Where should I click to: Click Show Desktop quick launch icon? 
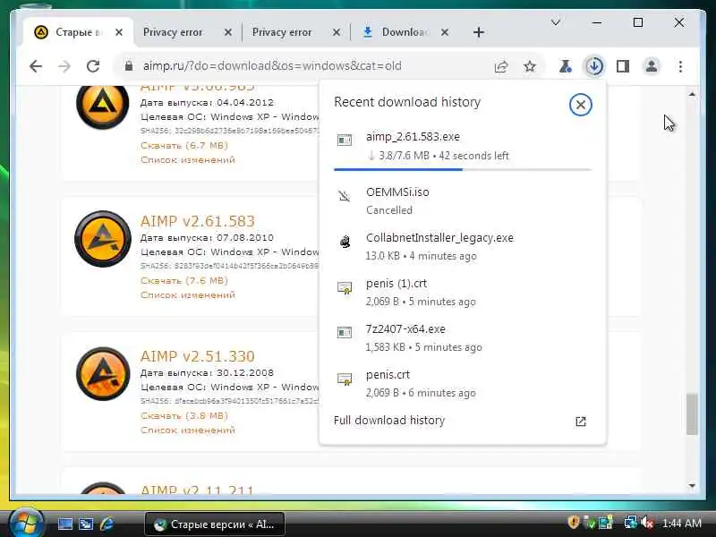[x=64, y=524]
